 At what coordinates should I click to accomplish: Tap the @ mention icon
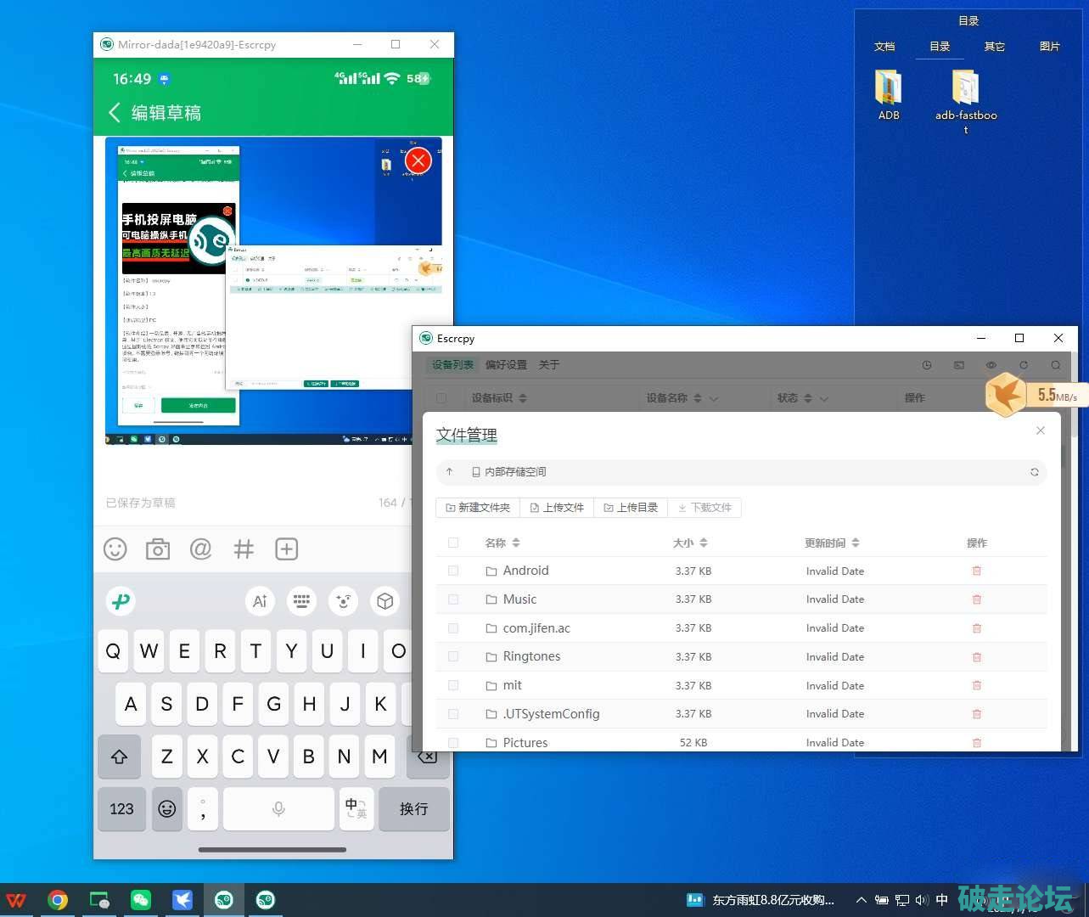(200, 549)
